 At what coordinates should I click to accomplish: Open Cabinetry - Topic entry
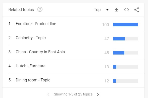point(31,38)
